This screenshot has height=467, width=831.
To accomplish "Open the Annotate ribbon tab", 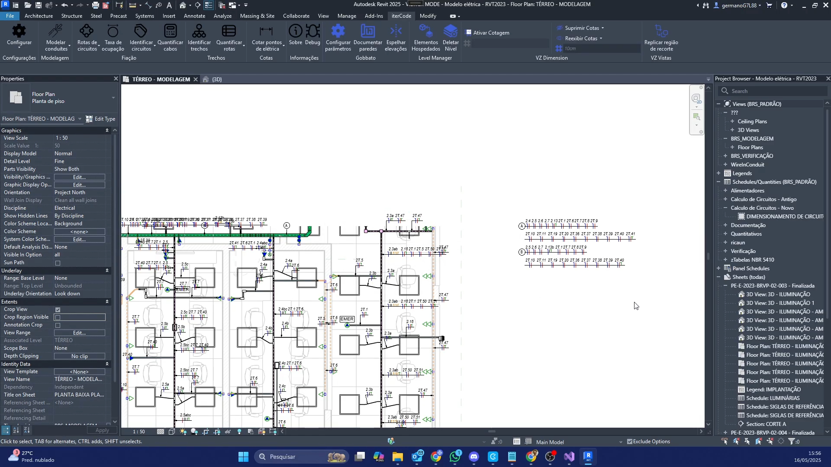I will 194,16.
